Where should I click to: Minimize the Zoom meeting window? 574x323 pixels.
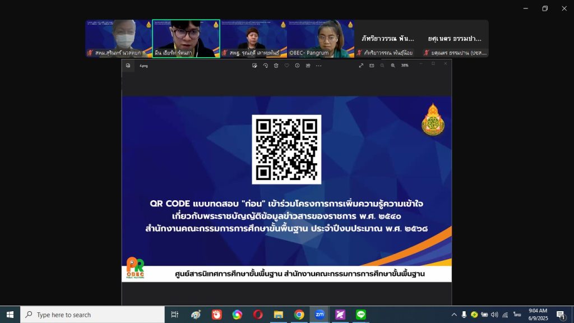click(526, 8)
